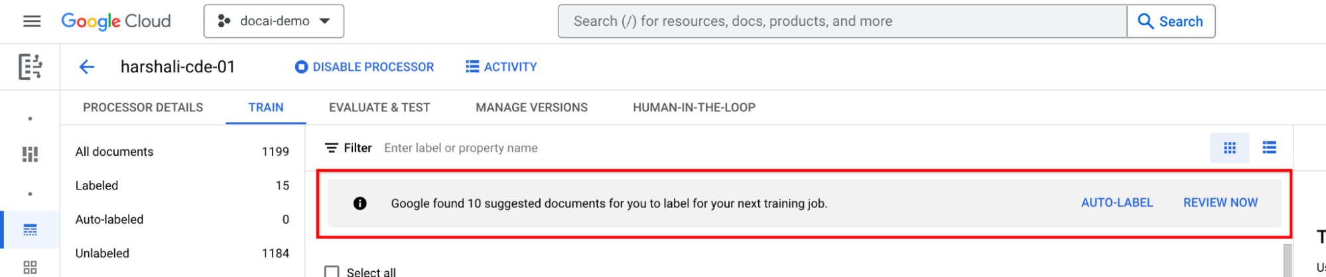
Task: Check the Select all checkbox
Action: 332,272
